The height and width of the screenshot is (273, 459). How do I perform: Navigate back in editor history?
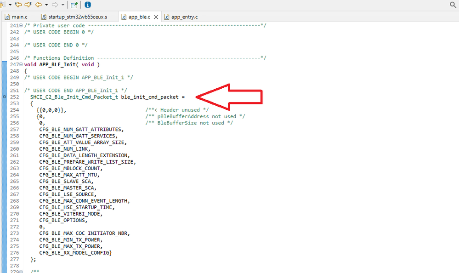click(x=38, y=5)
